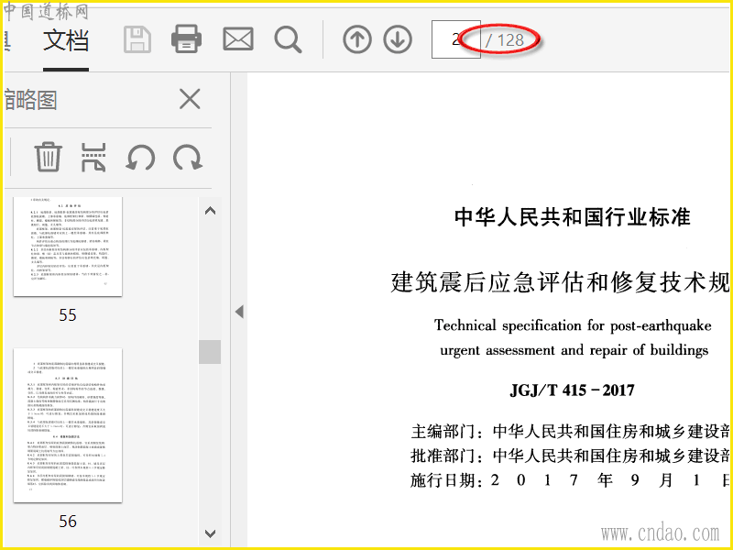The width and height of the screenshot is (733, 550).
Task: Print the document with printer icon
Action: click(187, 38)
